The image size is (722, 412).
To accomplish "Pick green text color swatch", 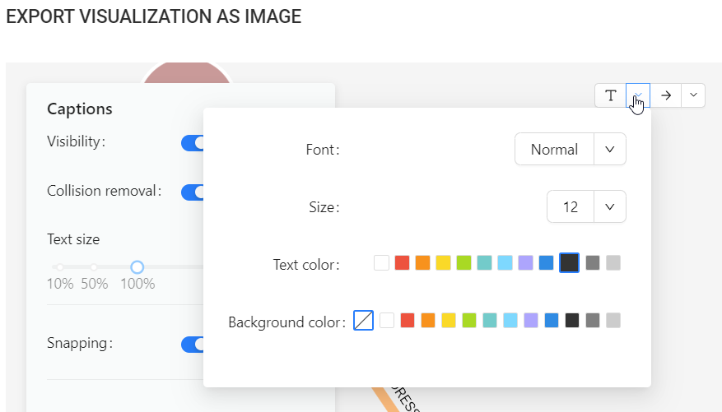I will pos(463,263).
